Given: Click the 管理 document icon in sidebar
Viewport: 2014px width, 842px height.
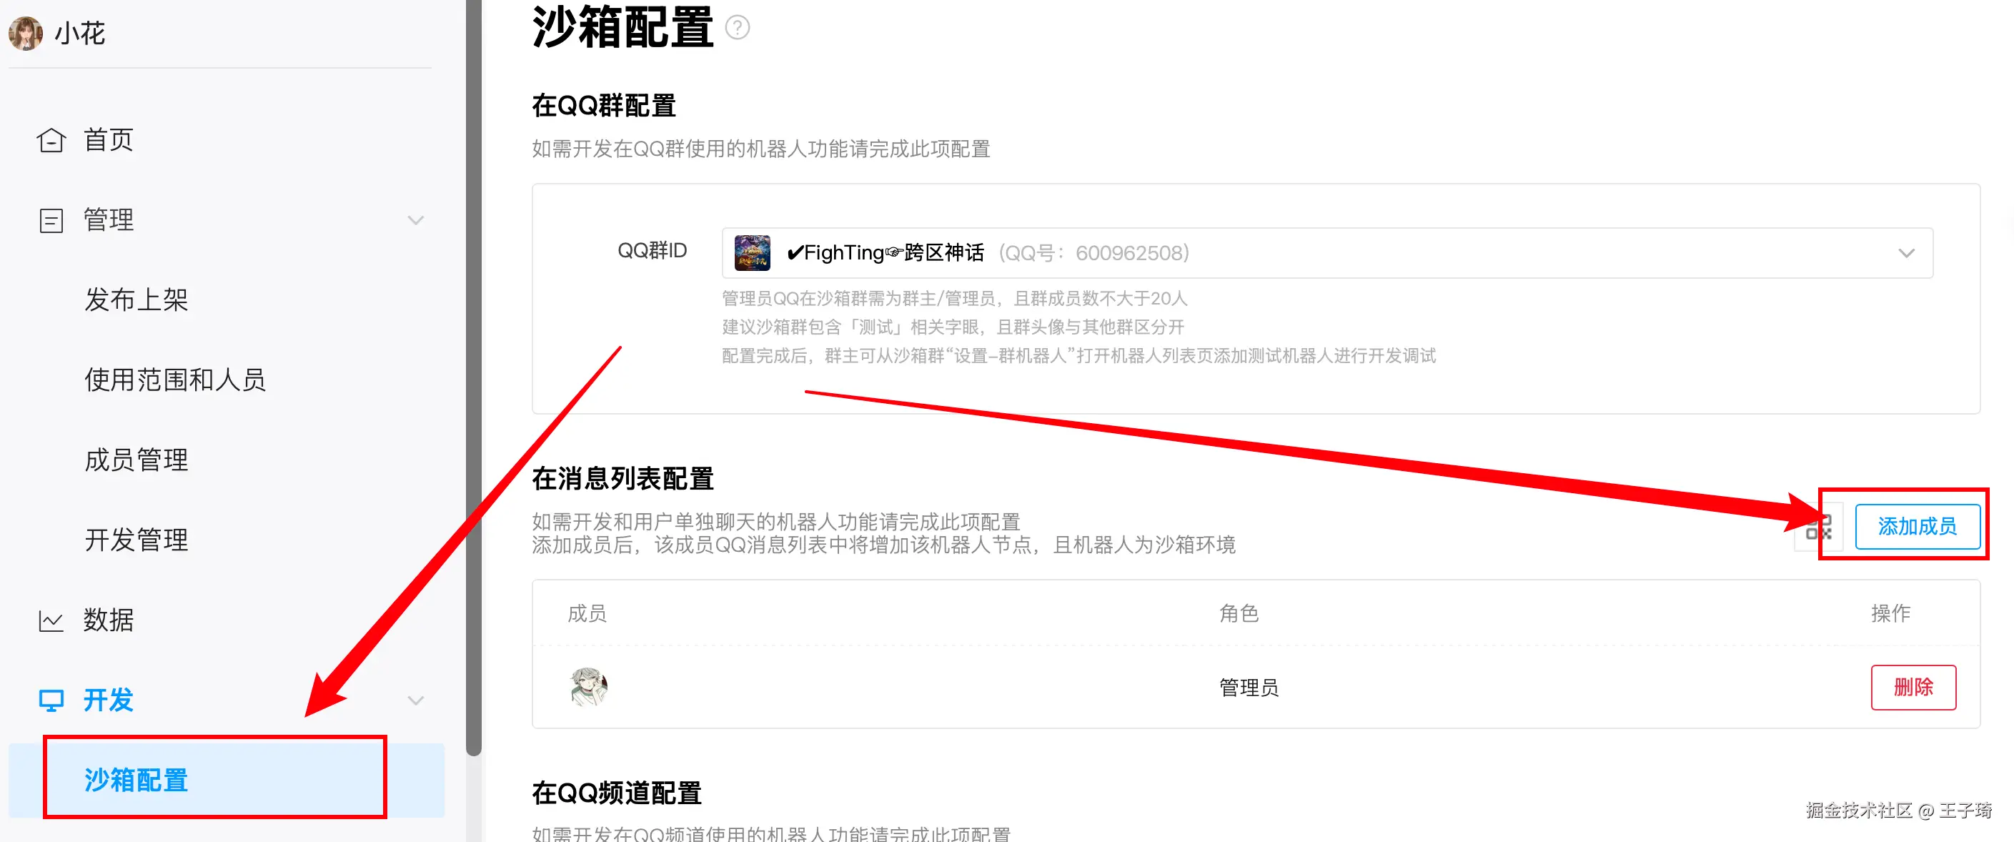Looking at the screenshot, I should 51,220.
